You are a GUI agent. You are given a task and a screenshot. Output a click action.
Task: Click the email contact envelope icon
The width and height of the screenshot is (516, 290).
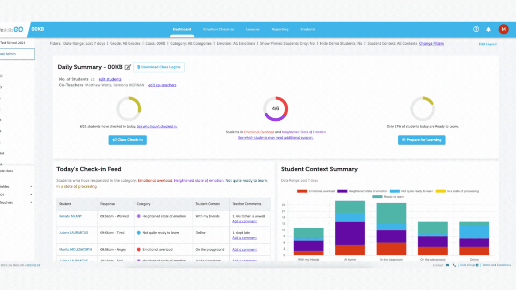[x=447, y=265]
